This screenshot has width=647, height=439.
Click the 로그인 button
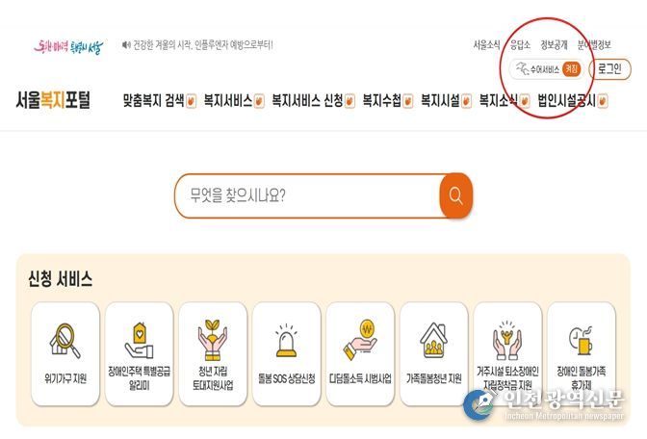click(x=609, y=69)
